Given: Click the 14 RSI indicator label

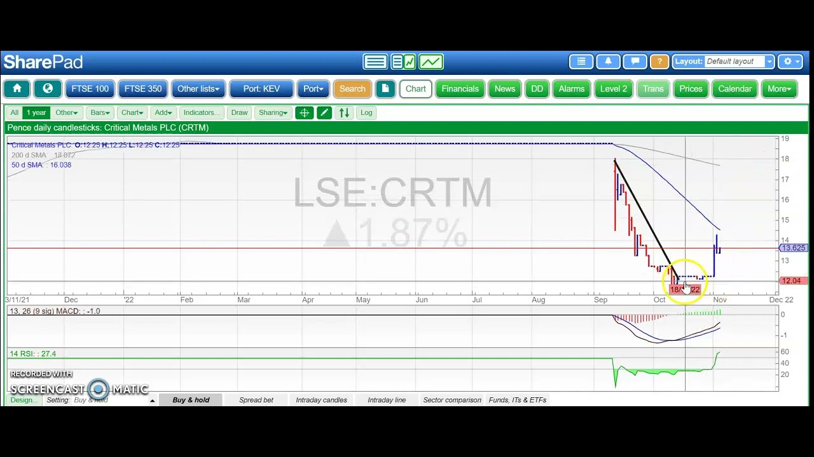Looking at the screenshot, I should tap(32, 354).
